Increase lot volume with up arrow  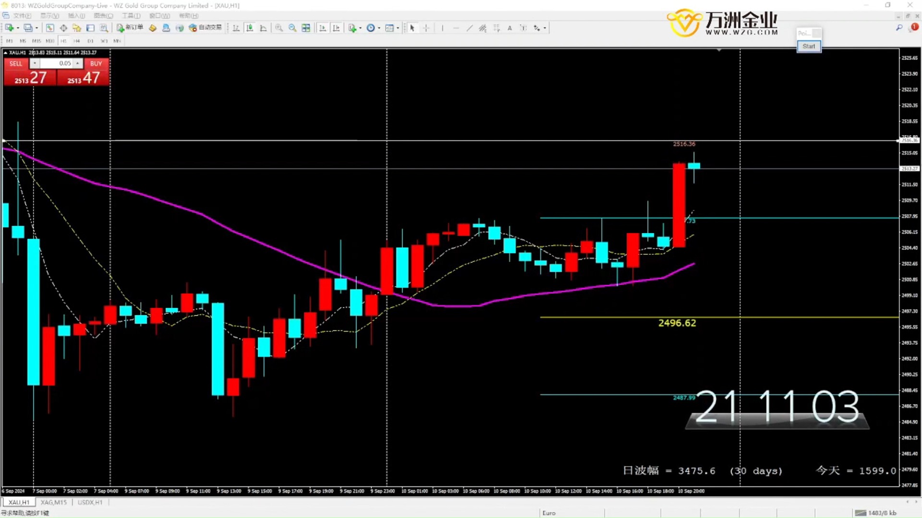(x=77, y=63)
